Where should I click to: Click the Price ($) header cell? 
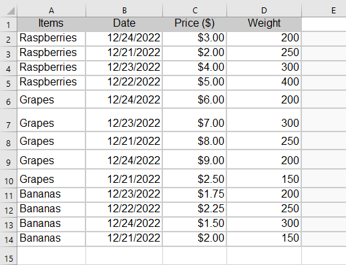(195, 24)
